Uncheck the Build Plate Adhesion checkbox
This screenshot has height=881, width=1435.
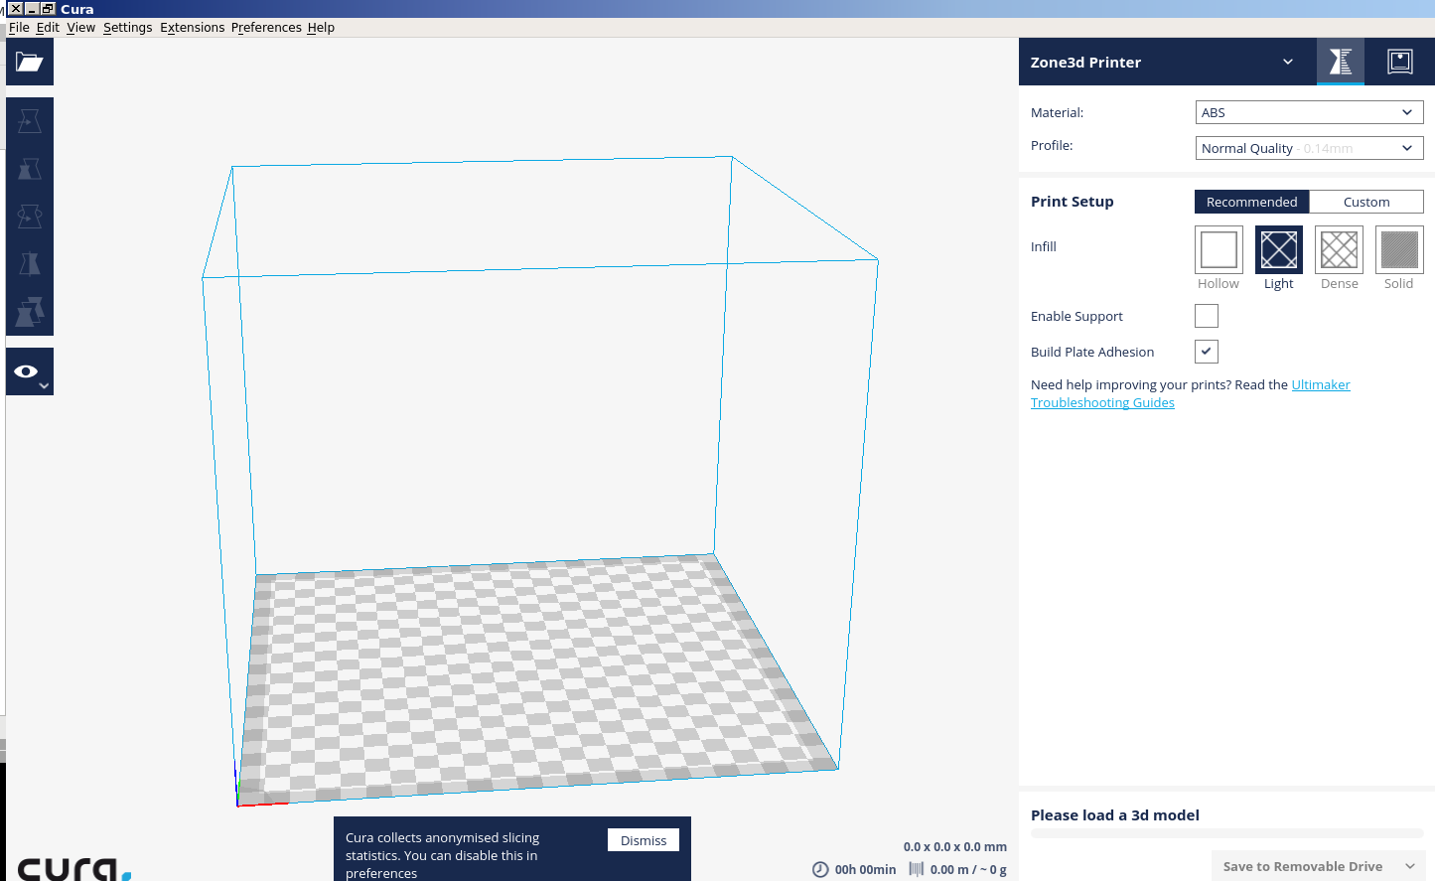pos(1207,352)
